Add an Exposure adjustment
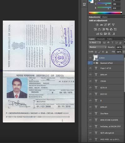This screenshot has height=143, width=125. point(109,25)
